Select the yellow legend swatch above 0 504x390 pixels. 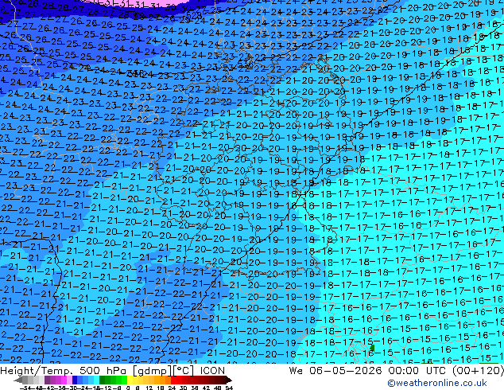click(130, 380)
